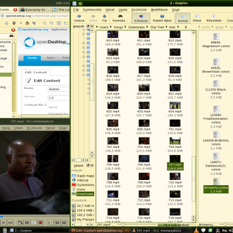This screenshot has height=233, width=233.
Task: Expand arrow after stds breadcrumb
Action: coord(178,27)
